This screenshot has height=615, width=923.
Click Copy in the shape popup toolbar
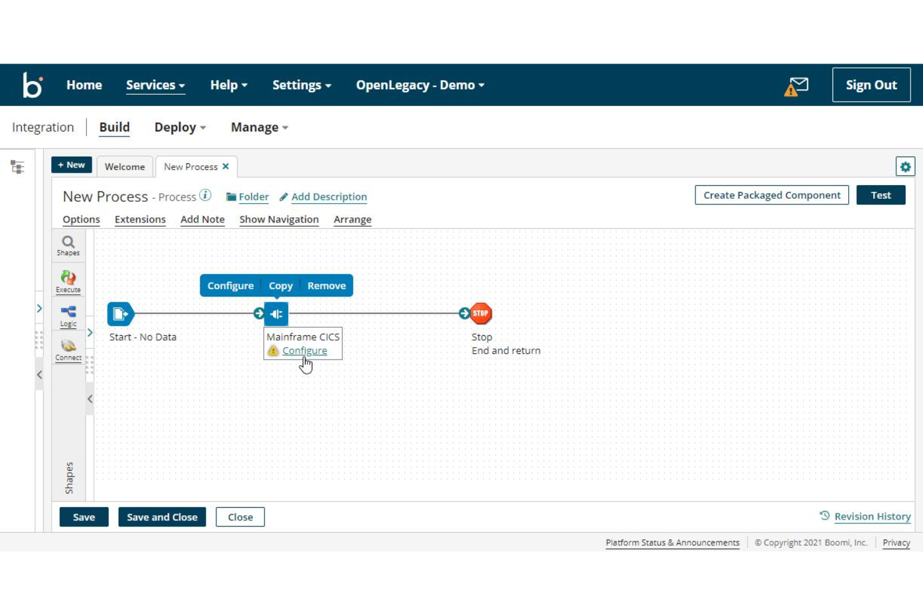281,285
